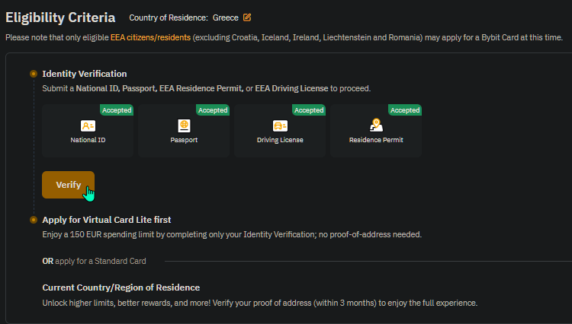
Task: Click the Identity Verification step bullet
Action: pos(34,74)
